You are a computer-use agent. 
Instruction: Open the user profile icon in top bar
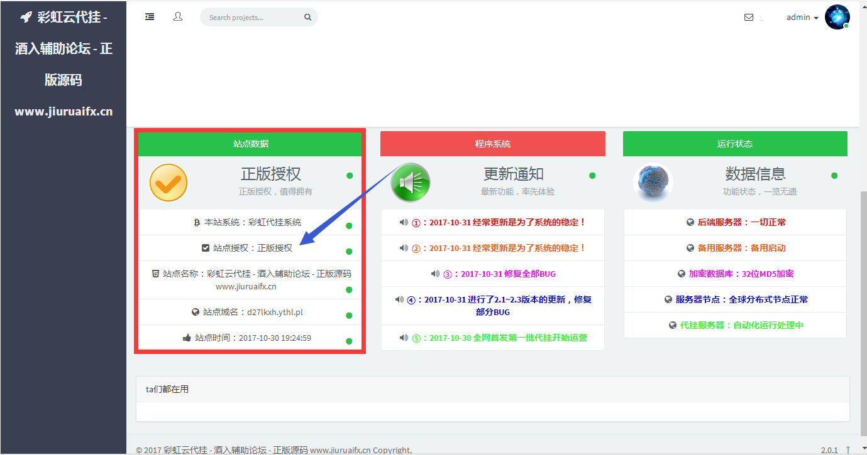pos(178,17)
